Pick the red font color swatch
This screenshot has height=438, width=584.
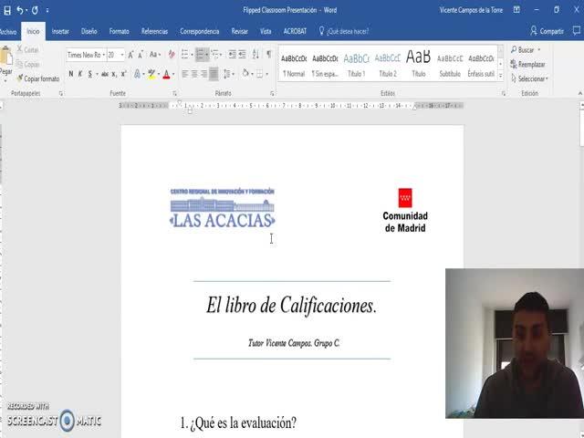click(165, 74)
